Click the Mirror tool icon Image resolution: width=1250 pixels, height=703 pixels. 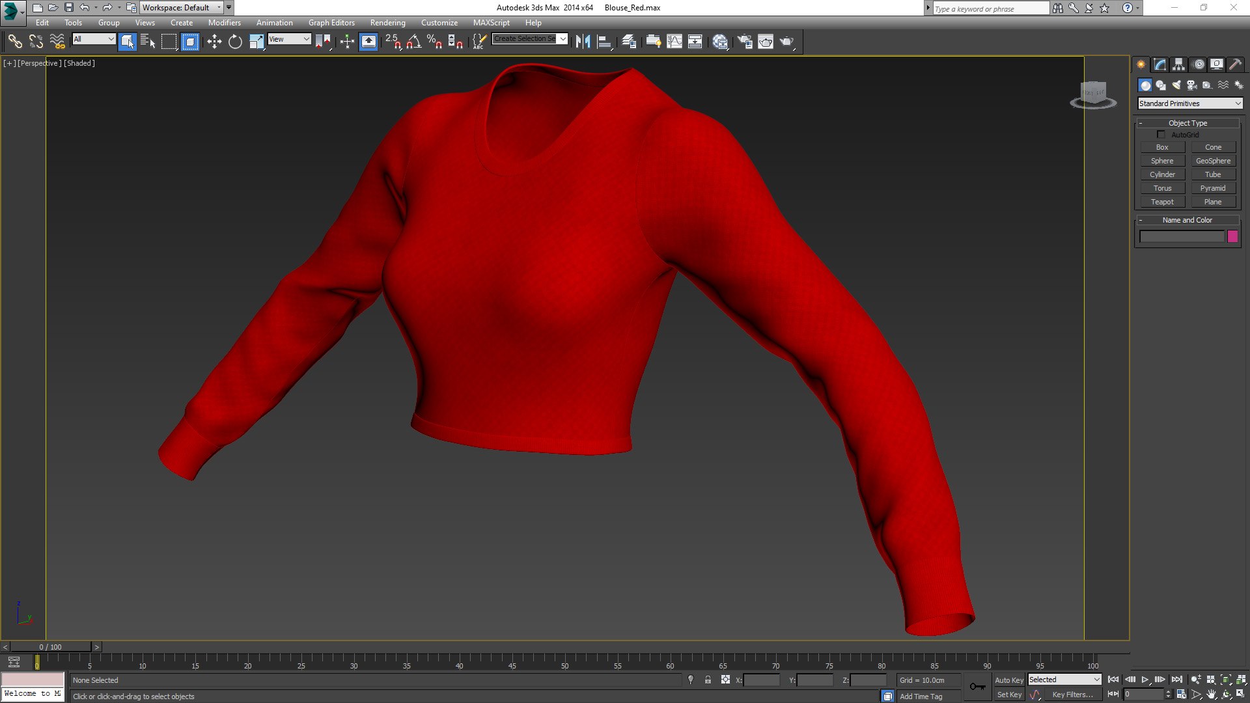(583, 42)
